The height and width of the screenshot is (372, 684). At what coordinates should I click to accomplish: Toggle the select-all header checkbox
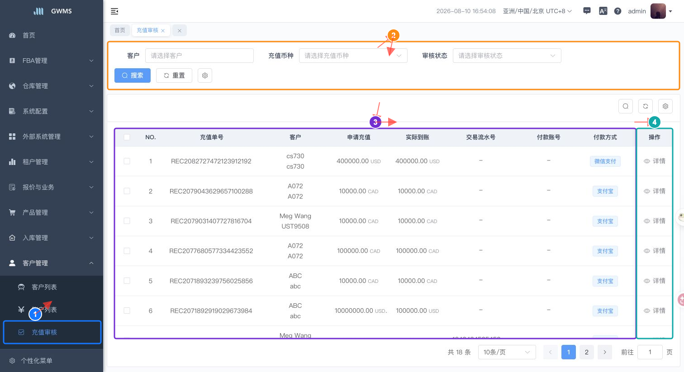(127, 137)
